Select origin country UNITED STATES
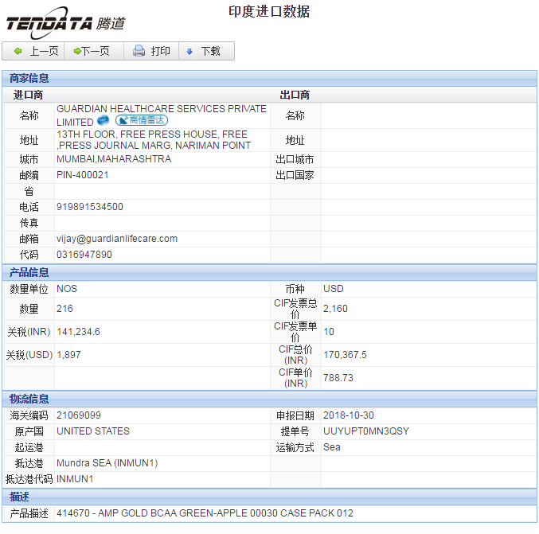Screen dimensions: 539x534 coord(93,431)
